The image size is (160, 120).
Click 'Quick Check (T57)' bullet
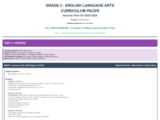pyautogui.click(x=14, y=107)
